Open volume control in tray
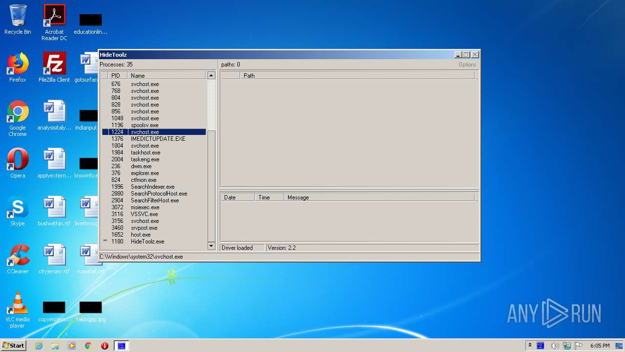This screenshot has width=625, height=352. tap(555, 346)
